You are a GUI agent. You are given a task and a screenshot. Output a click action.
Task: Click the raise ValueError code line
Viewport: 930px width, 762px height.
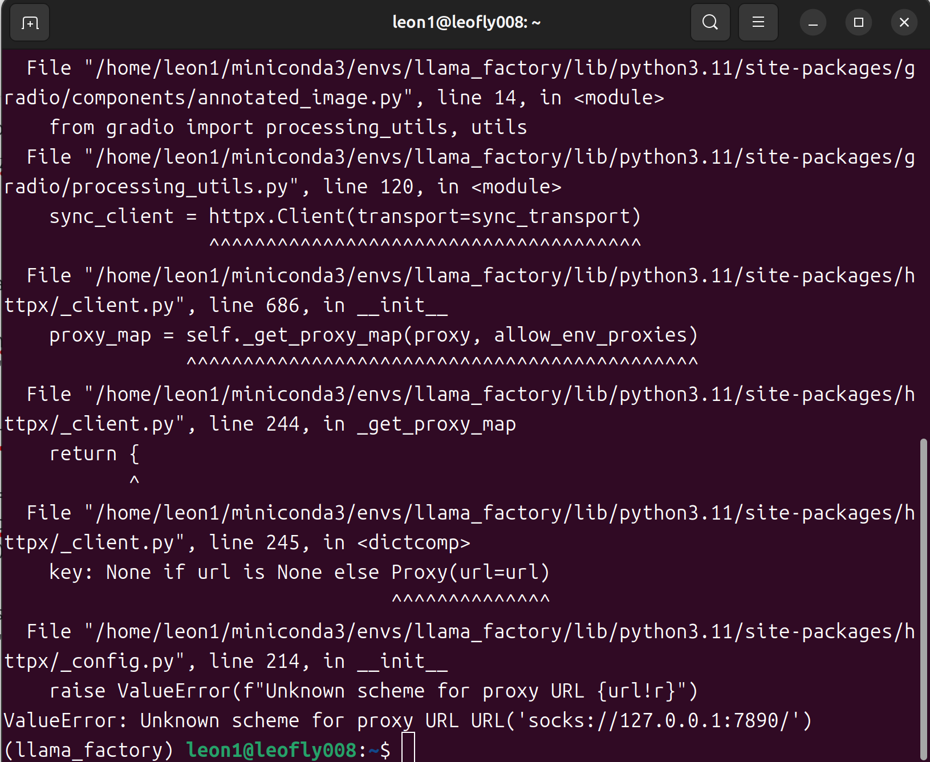click(373, 691)
